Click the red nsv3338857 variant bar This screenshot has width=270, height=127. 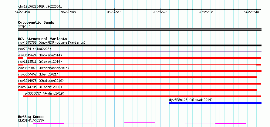coord(142,96)
